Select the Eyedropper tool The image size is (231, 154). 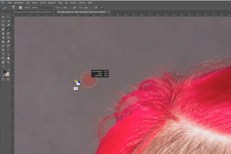[8, 25]
